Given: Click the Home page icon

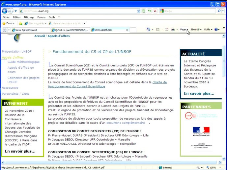Looking at the screenshot, I should tap(148, 30).
